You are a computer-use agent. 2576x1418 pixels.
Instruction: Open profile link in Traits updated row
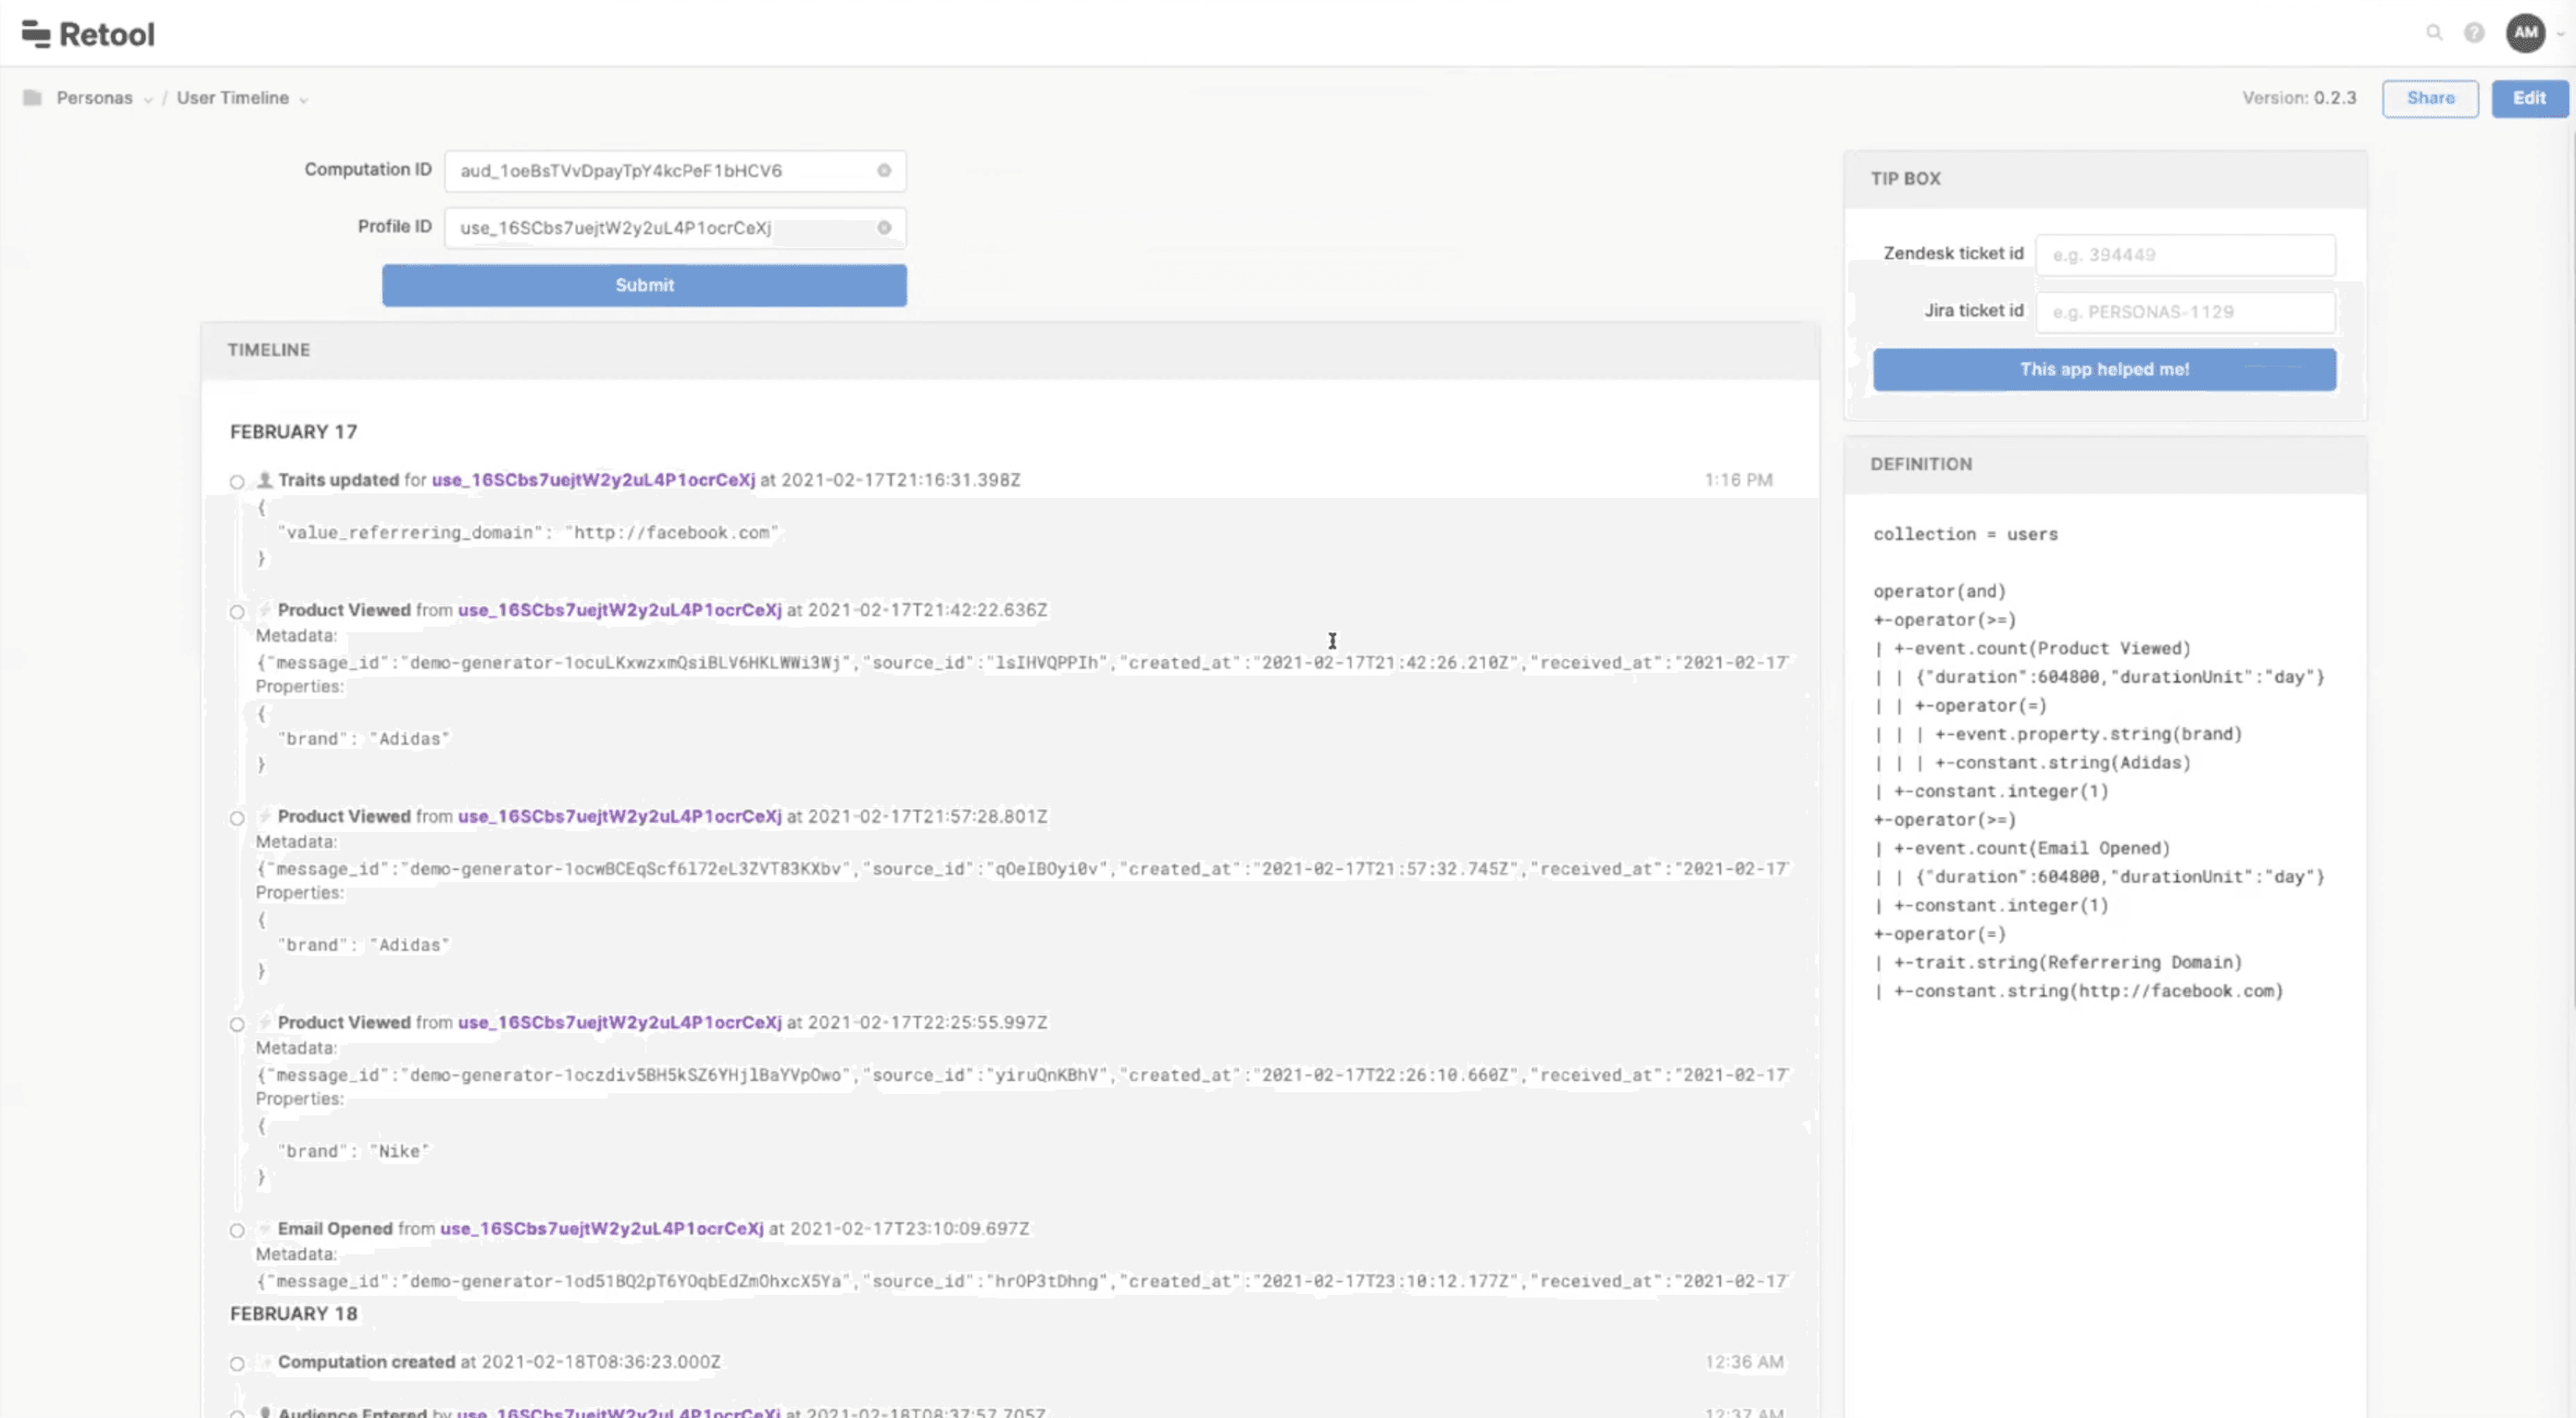click(x=593, y=479)
